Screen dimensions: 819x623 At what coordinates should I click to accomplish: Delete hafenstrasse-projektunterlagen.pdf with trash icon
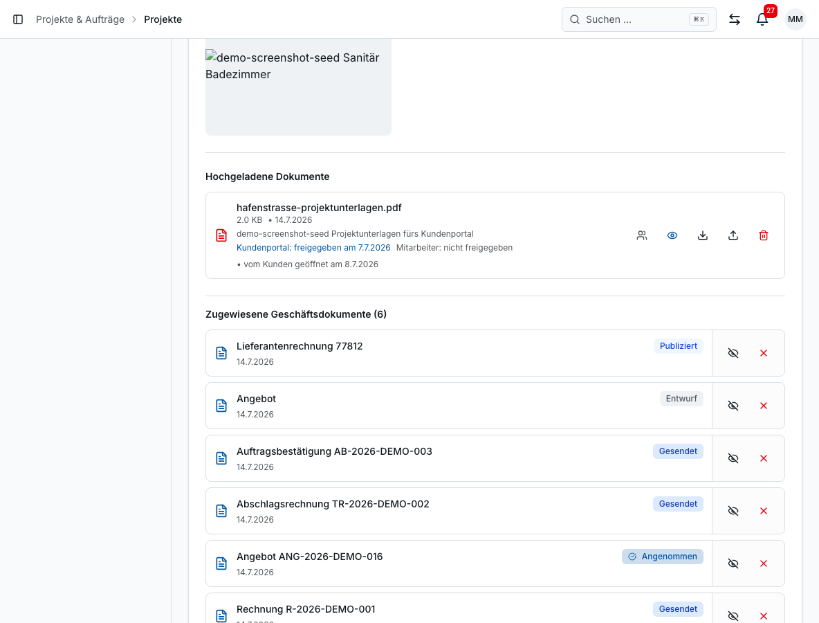[764, 236]
